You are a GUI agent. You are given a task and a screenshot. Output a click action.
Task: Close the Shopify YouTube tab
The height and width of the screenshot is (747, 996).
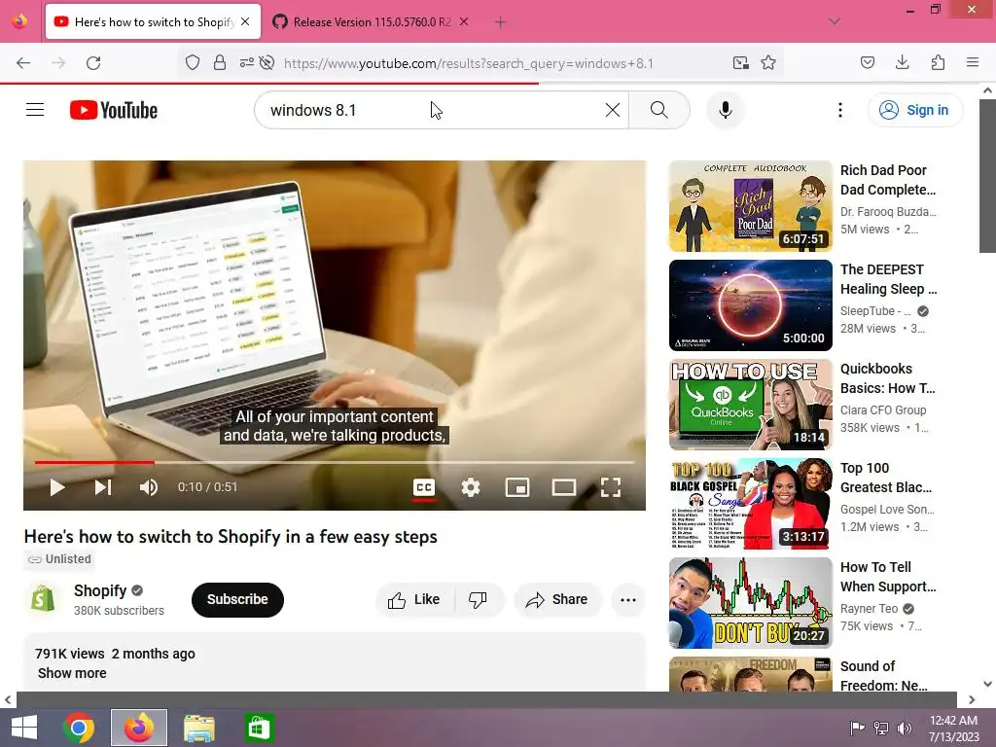245,21
